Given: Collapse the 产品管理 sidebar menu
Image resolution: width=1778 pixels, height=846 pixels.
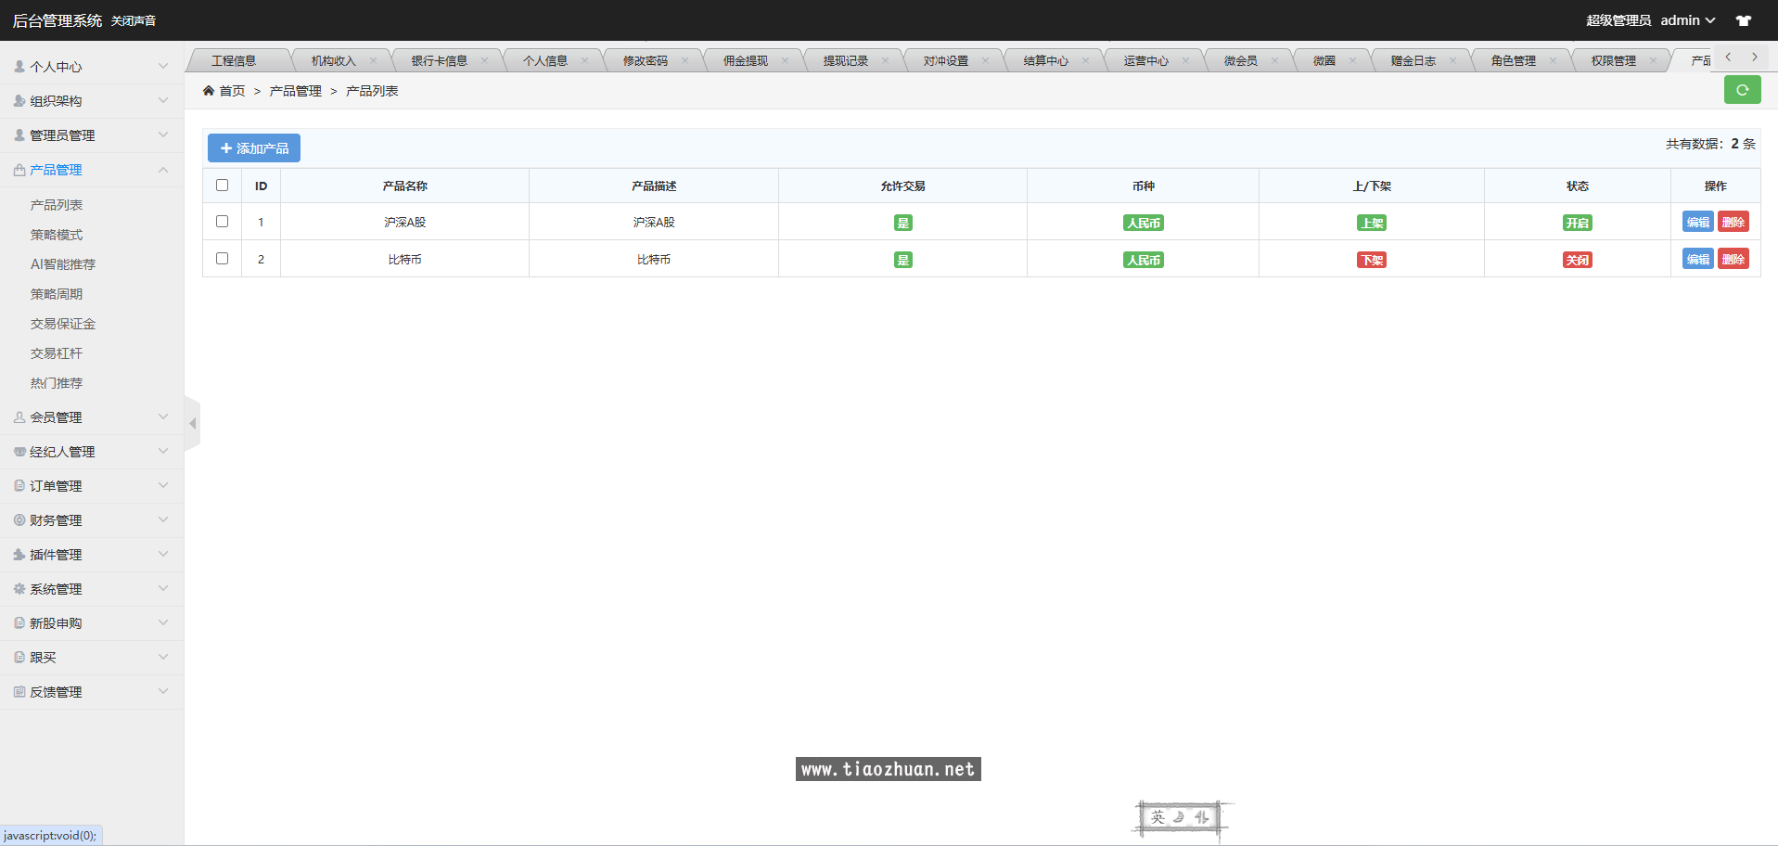Looking at the screenshot, I should pyautogui.click(x=92, y=170).
